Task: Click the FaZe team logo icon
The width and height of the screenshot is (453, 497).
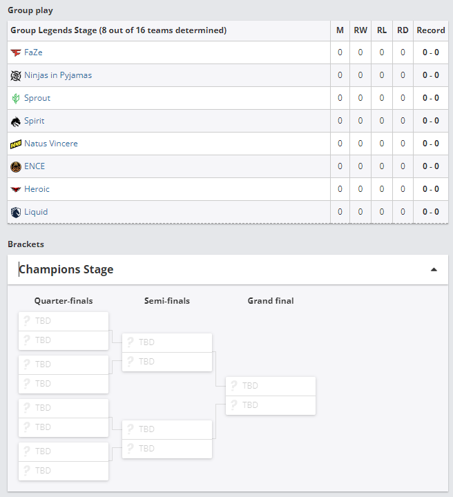Action: tap(16, 52)
